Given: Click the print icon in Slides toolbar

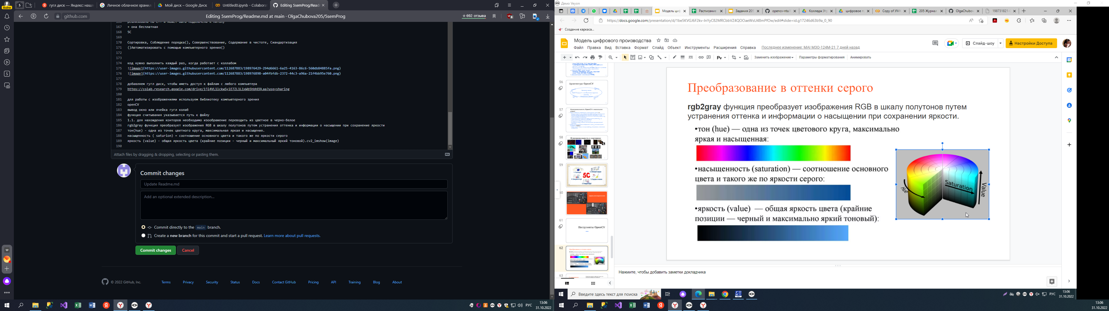Looking at the screenshot, I should pos(593,58).
